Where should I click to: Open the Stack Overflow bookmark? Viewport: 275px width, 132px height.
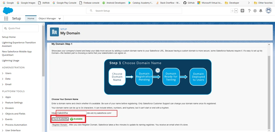click(168, 3)
